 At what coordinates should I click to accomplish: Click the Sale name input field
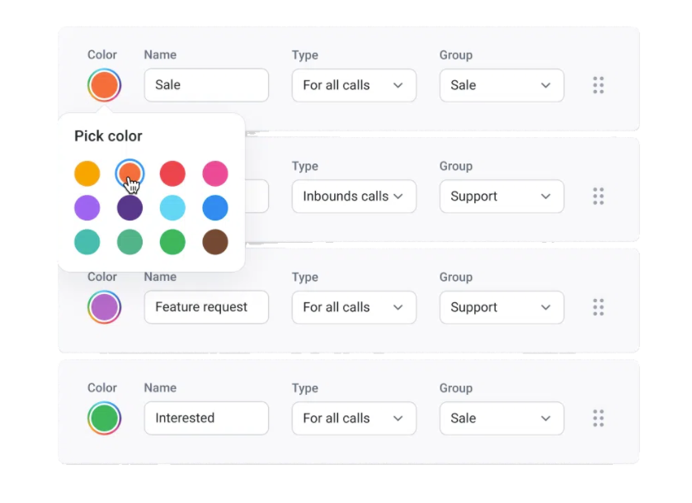(x=206, y=85)
